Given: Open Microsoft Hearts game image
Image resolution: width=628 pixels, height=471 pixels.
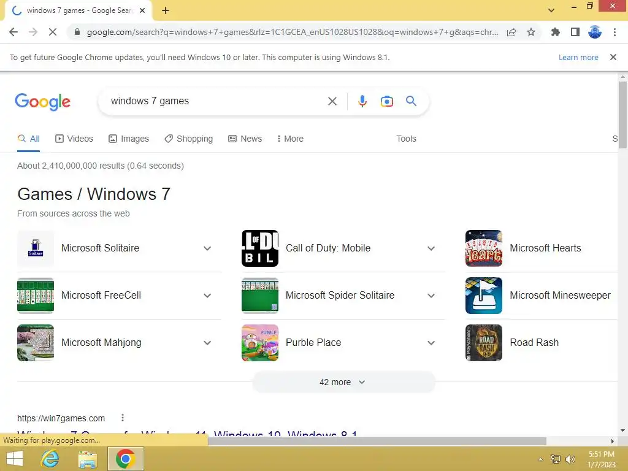Looking at the screenshot, I should (484, 248).
